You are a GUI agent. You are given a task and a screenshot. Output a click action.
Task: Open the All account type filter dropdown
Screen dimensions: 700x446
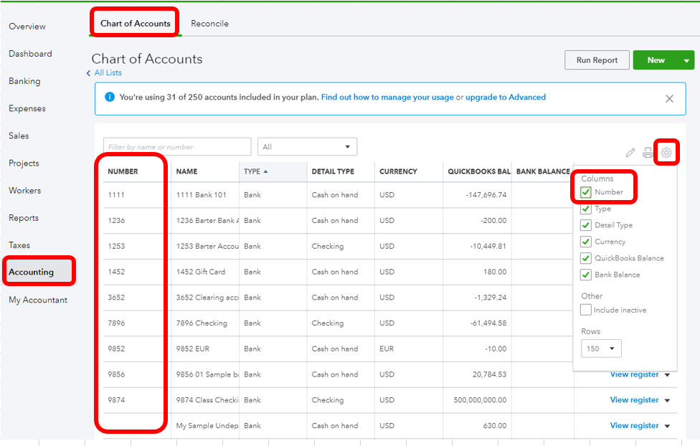[307, 147]
